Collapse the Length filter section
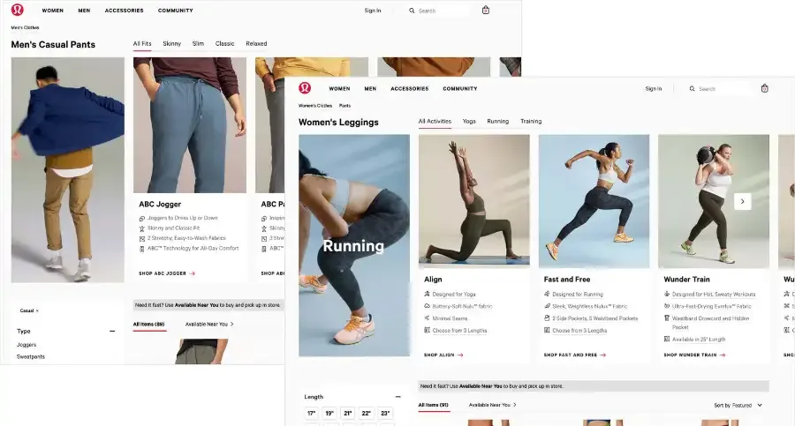 (x=398, y=397)
